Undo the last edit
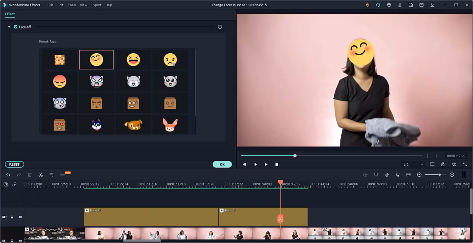This screenshot has width=473, height=243. click(x=8, y=175)
